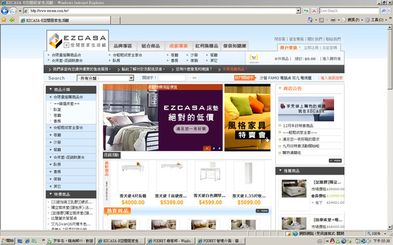Click the 12月年終特賣商品 announcement
The width and height of the screenshot is (393, 245).
click(x=298, y=125)
